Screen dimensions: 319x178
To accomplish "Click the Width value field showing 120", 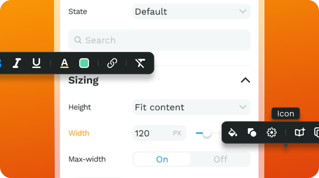I will coord(159,133).
